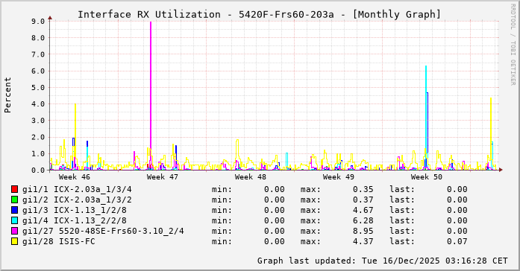Click the max value 4.67

[x=363, y=210]
